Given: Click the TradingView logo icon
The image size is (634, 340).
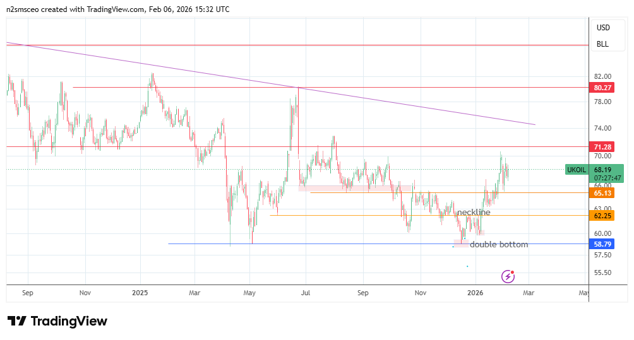Looking at the screenshot, I should [x=17, y=321].
